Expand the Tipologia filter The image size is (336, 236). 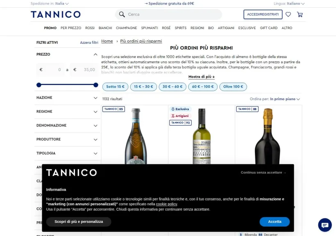[67, 153]
